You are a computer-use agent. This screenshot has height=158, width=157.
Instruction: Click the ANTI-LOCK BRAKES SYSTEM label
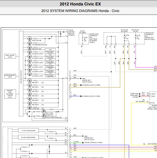click(x=94, y=157)
